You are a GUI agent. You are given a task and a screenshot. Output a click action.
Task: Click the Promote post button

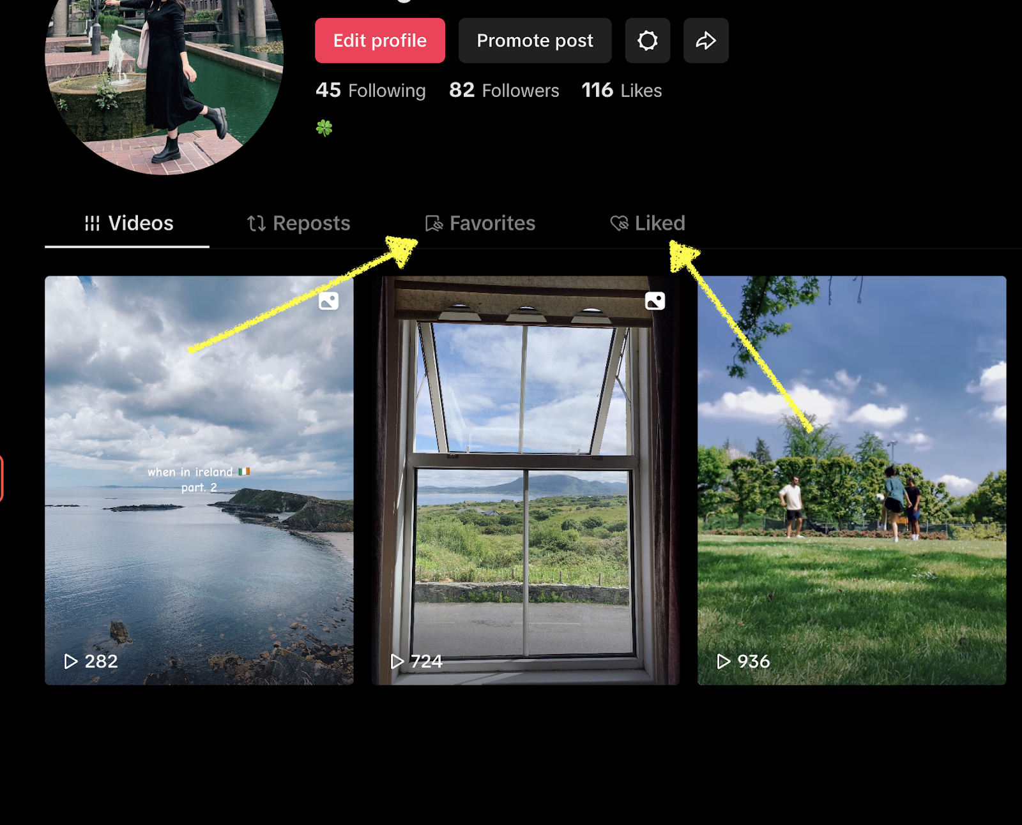[x=535, y=40]
